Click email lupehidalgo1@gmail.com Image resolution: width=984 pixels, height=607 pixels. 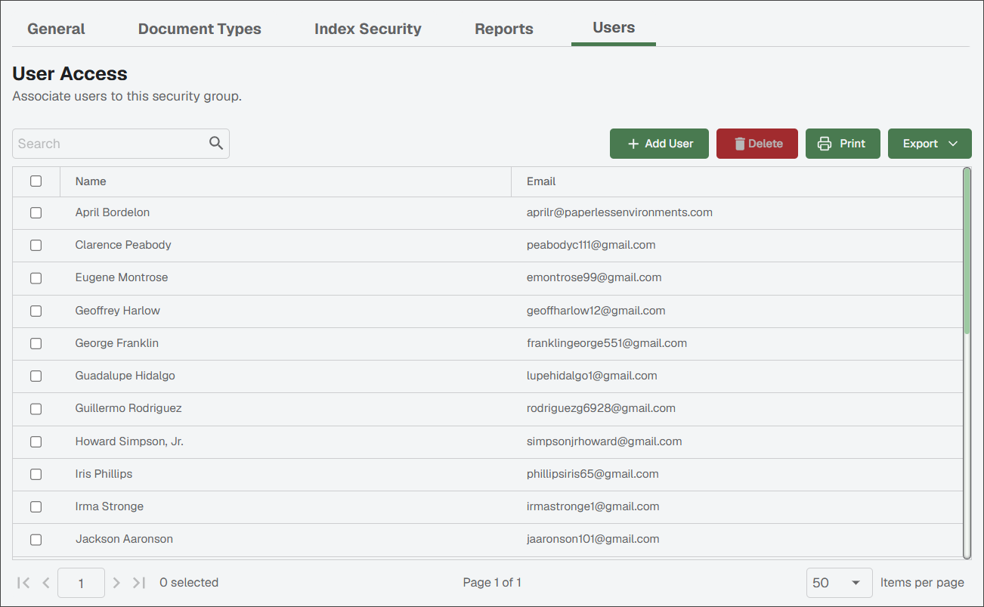[x=592, y=376]
